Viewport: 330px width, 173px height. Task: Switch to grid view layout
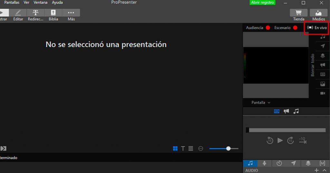coord(175,149)
